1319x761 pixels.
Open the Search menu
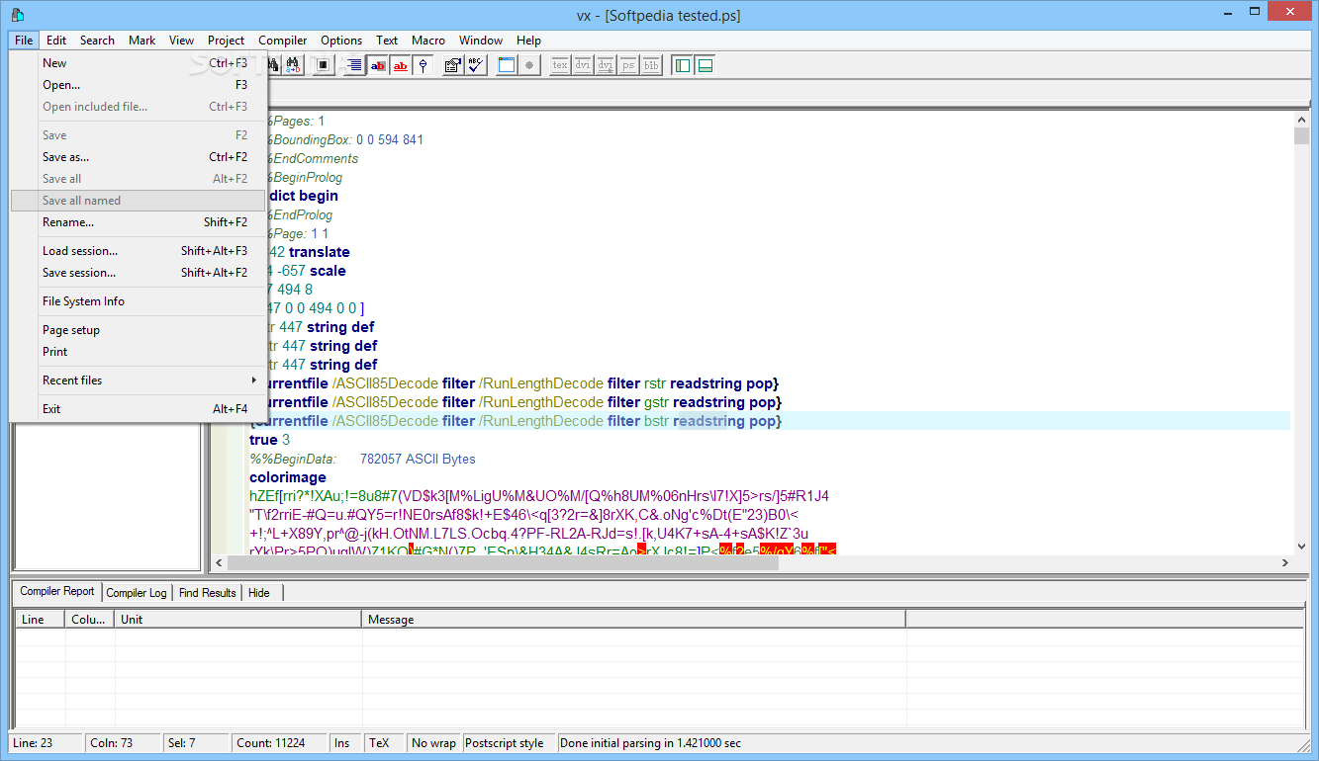click(x=97, y=41)
